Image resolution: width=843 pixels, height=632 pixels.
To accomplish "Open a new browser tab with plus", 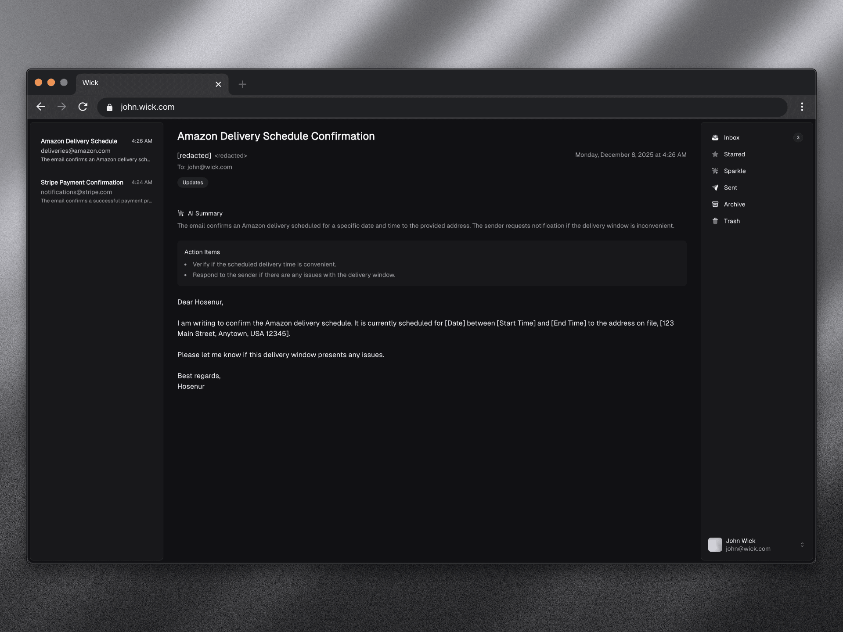I will pos(242,84).
